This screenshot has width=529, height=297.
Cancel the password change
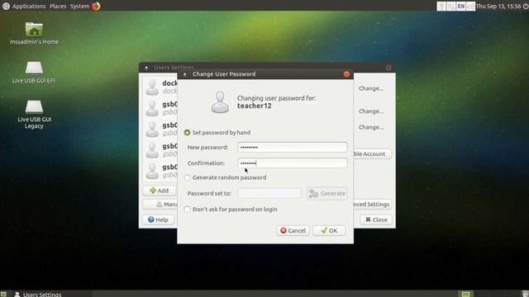[293, 231]
